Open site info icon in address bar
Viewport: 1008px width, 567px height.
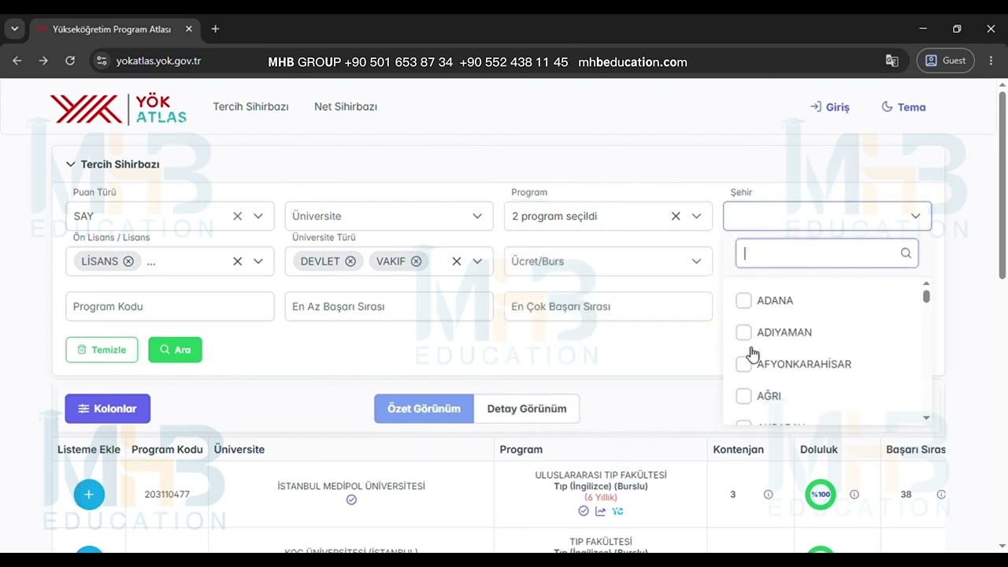100,61
